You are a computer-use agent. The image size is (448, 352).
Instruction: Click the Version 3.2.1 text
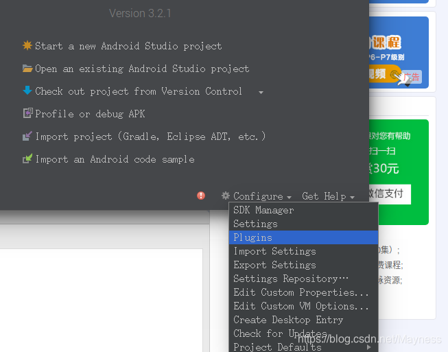tap(140, 13)
